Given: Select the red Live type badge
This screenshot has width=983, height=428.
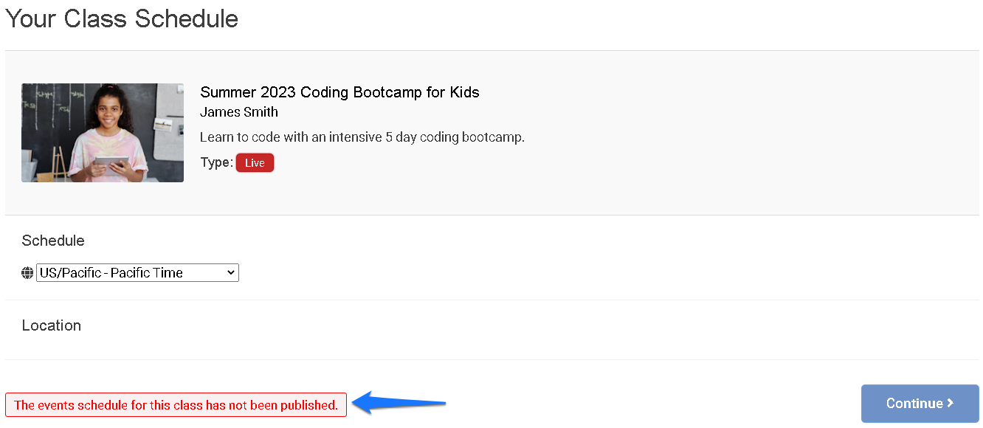Looking at the screenshot, I should [x=255, y=163].
